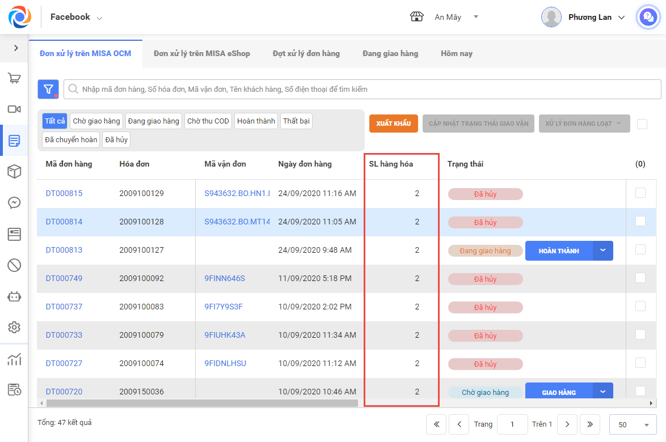This screenshot has height=442, width=666.
Task: Click the horizontal scrollbar under the table
Action: pyautogui.click(x=201, y=403)
